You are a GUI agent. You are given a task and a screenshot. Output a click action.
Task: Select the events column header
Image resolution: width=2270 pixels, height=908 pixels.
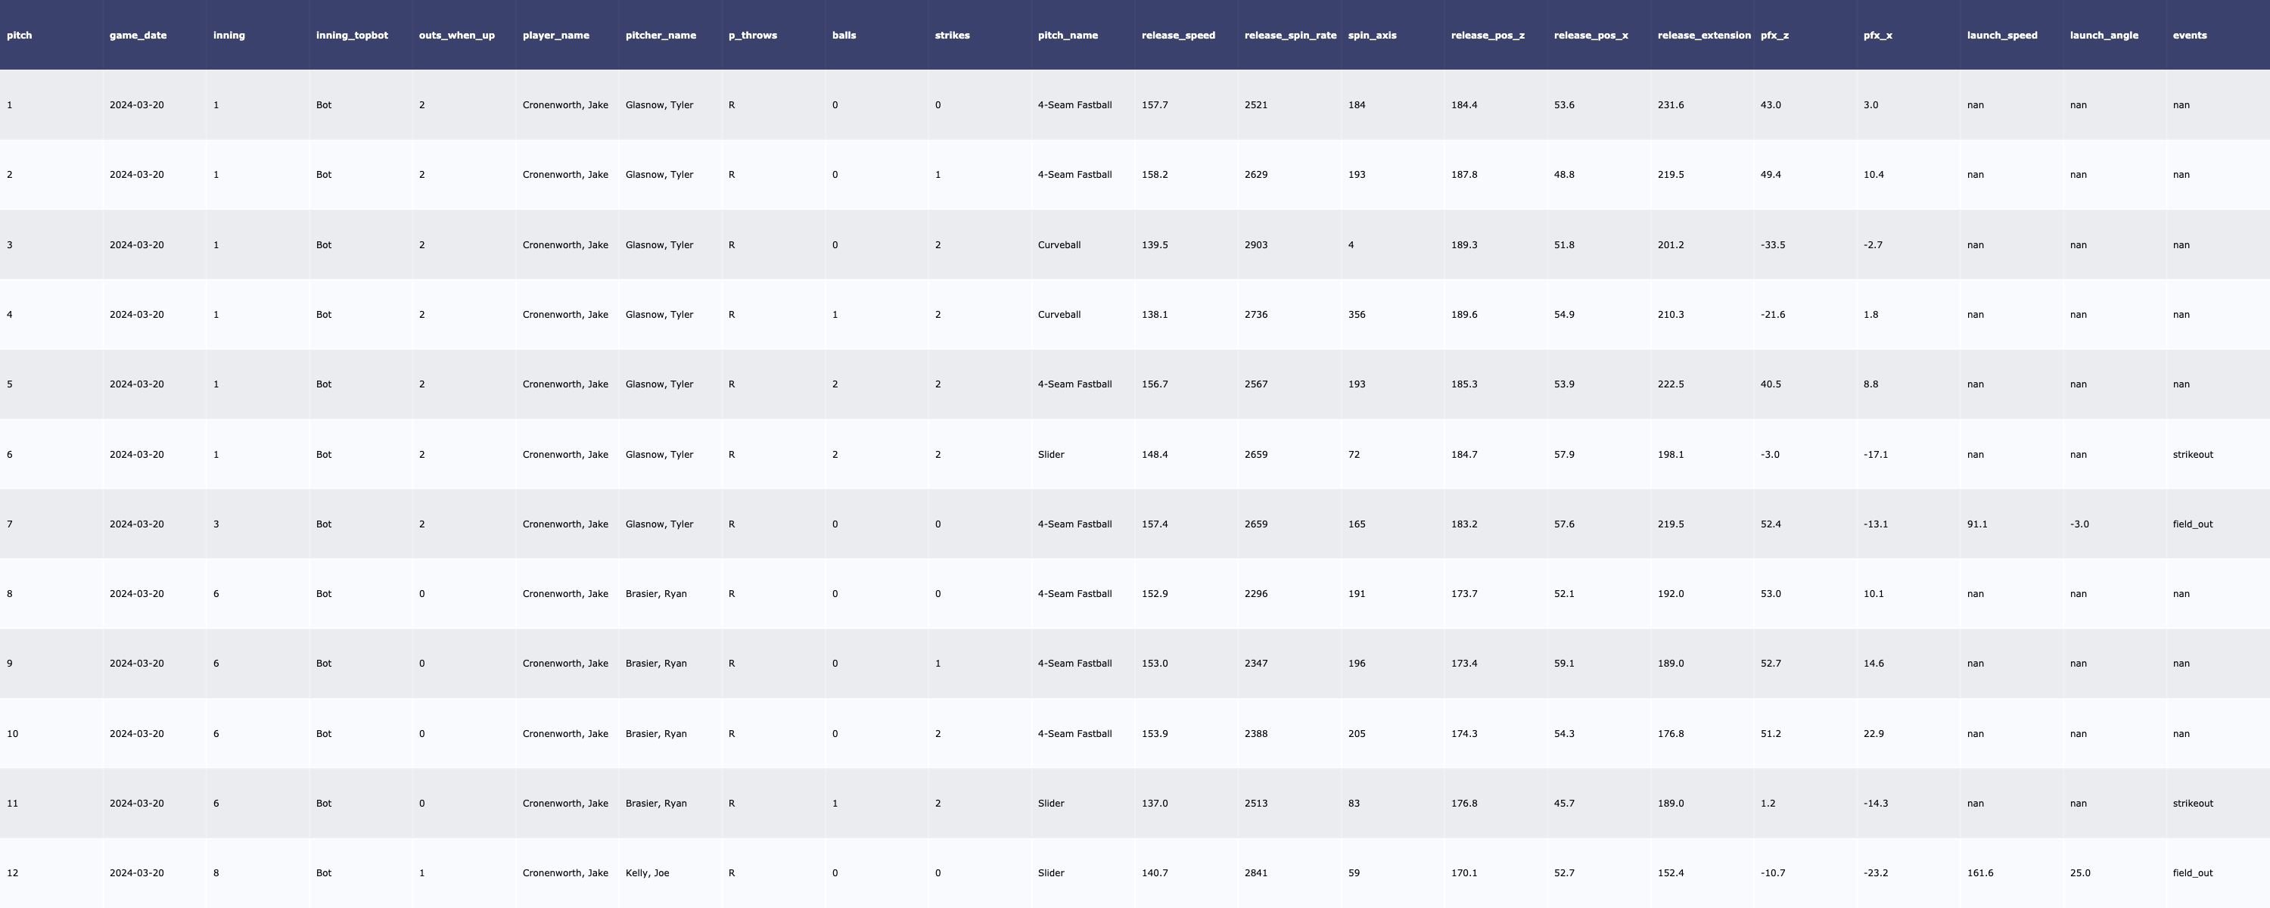[2189, 36]
